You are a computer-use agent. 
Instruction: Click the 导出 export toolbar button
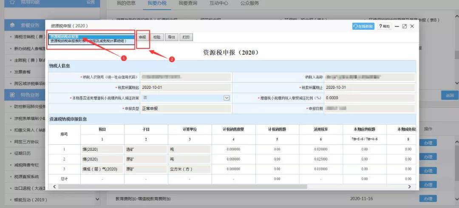coord(171,37)
